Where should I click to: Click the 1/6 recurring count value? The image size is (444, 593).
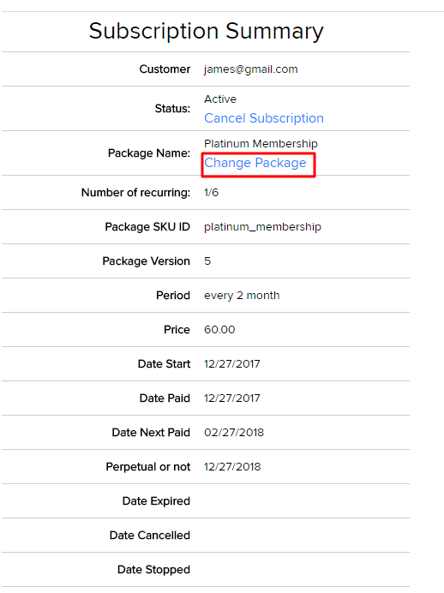[211, 193]
